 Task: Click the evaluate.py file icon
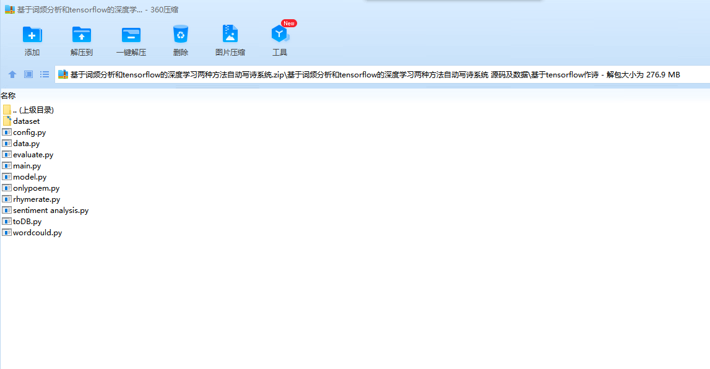click(x=7, y=155)
